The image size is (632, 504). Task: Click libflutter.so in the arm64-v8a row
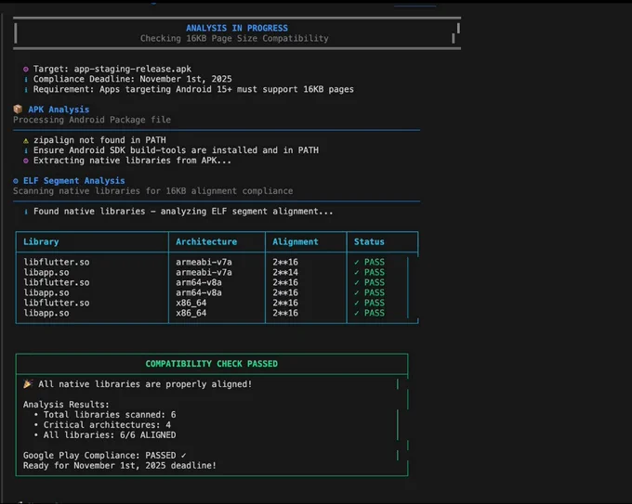pos(57,282)
